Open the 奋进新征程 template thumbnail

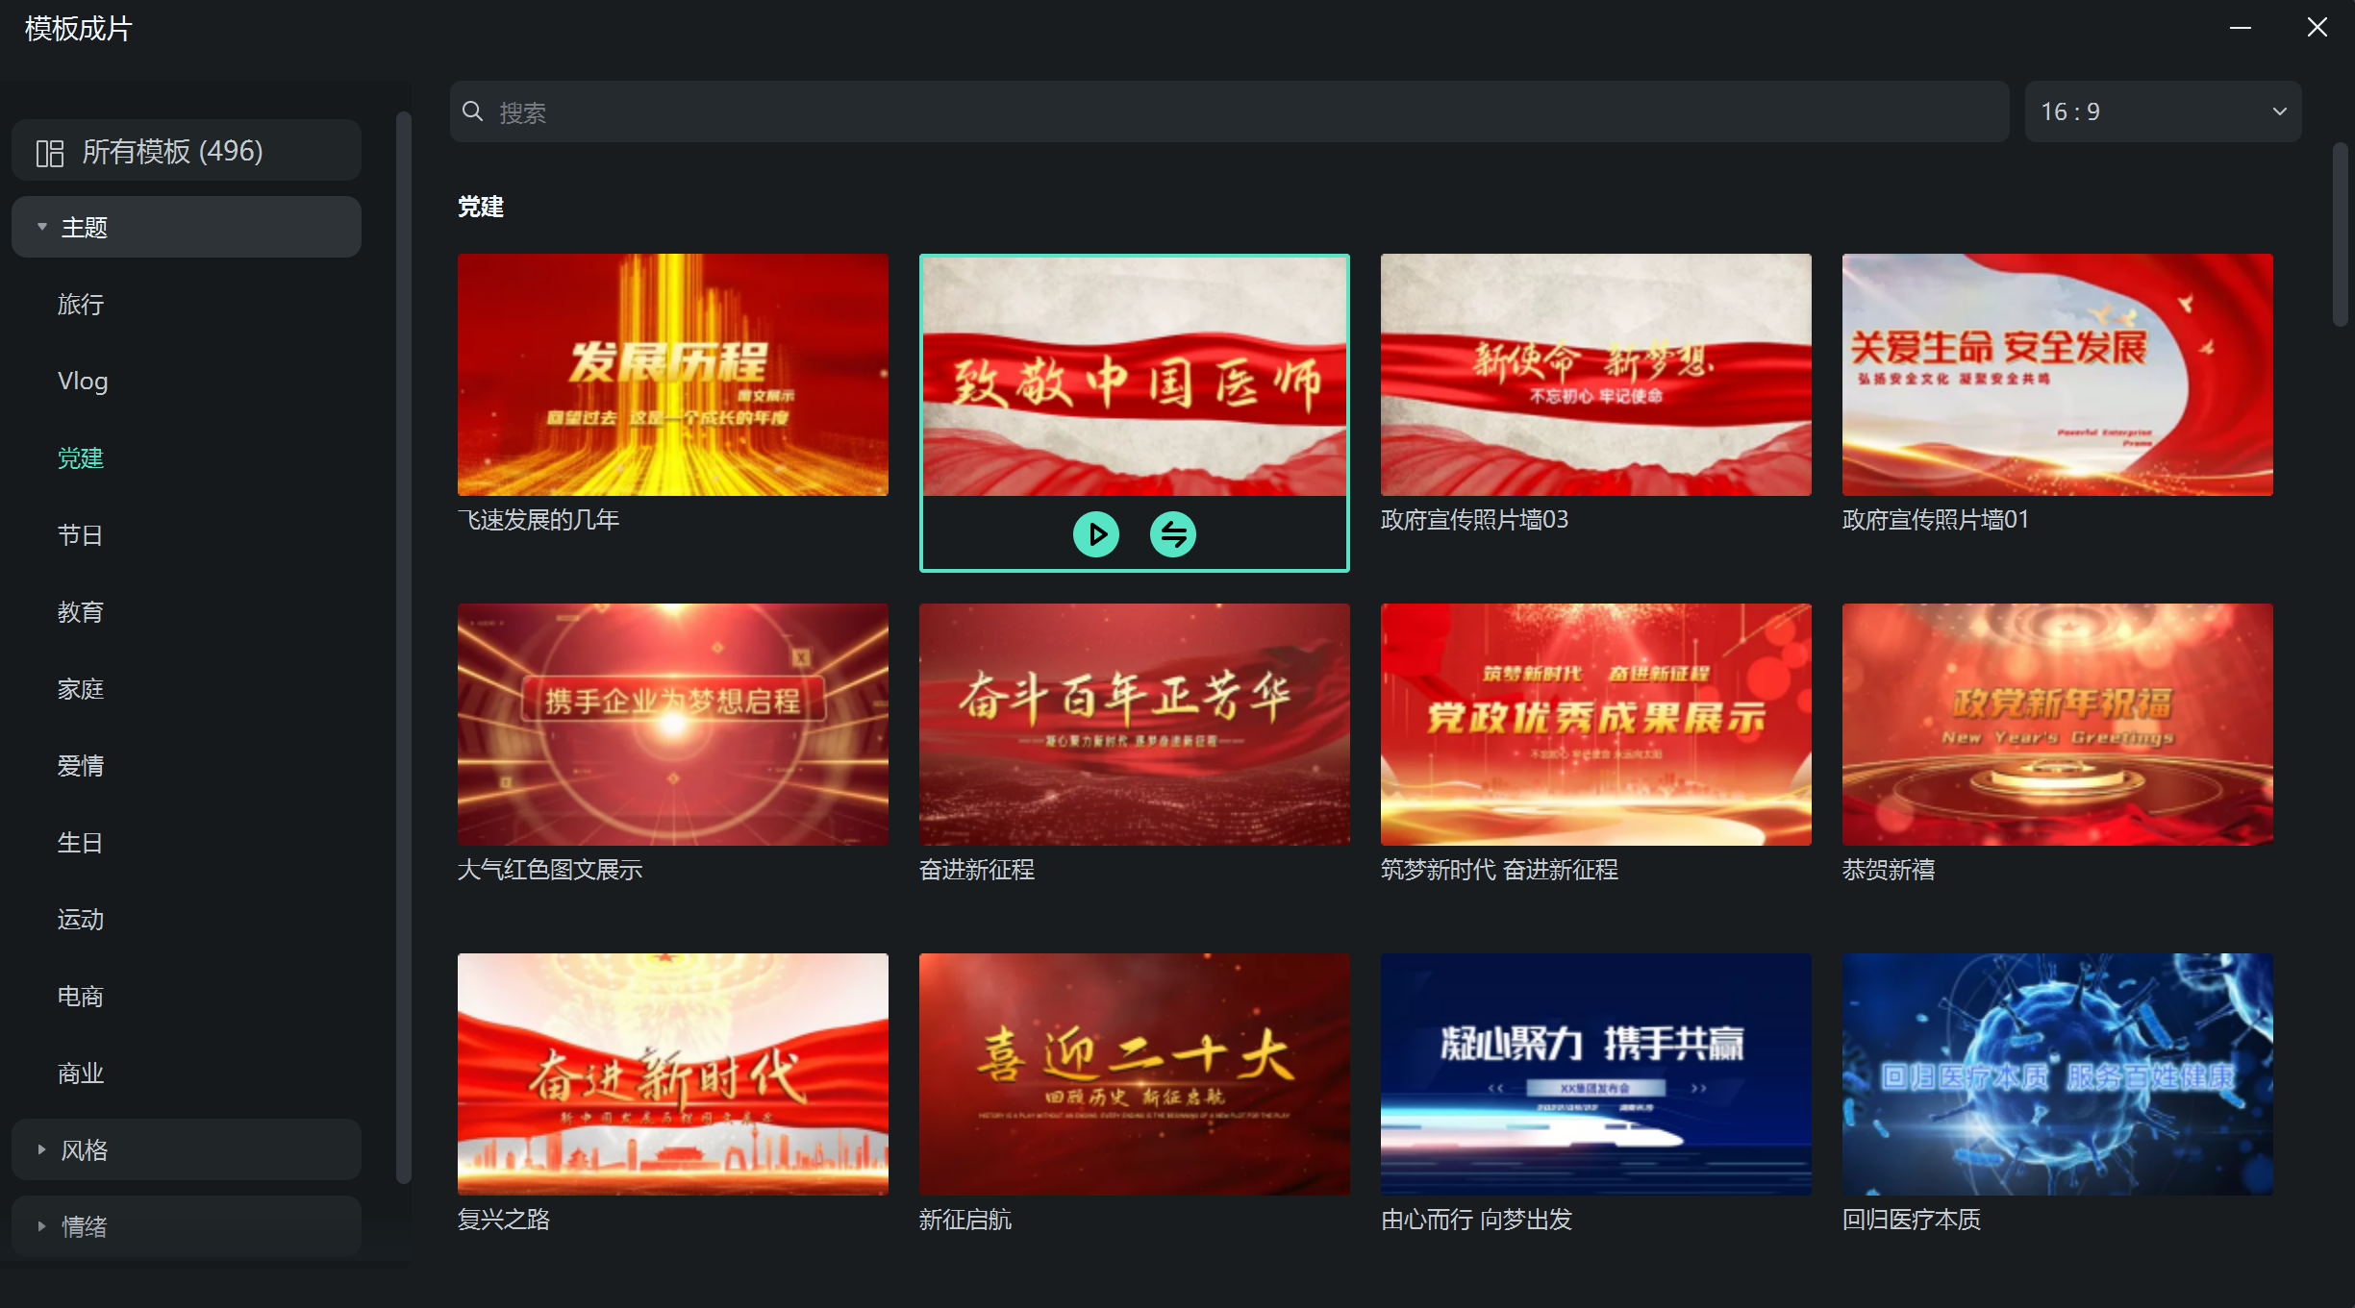pyautogui.click(x=1134, y=725)
